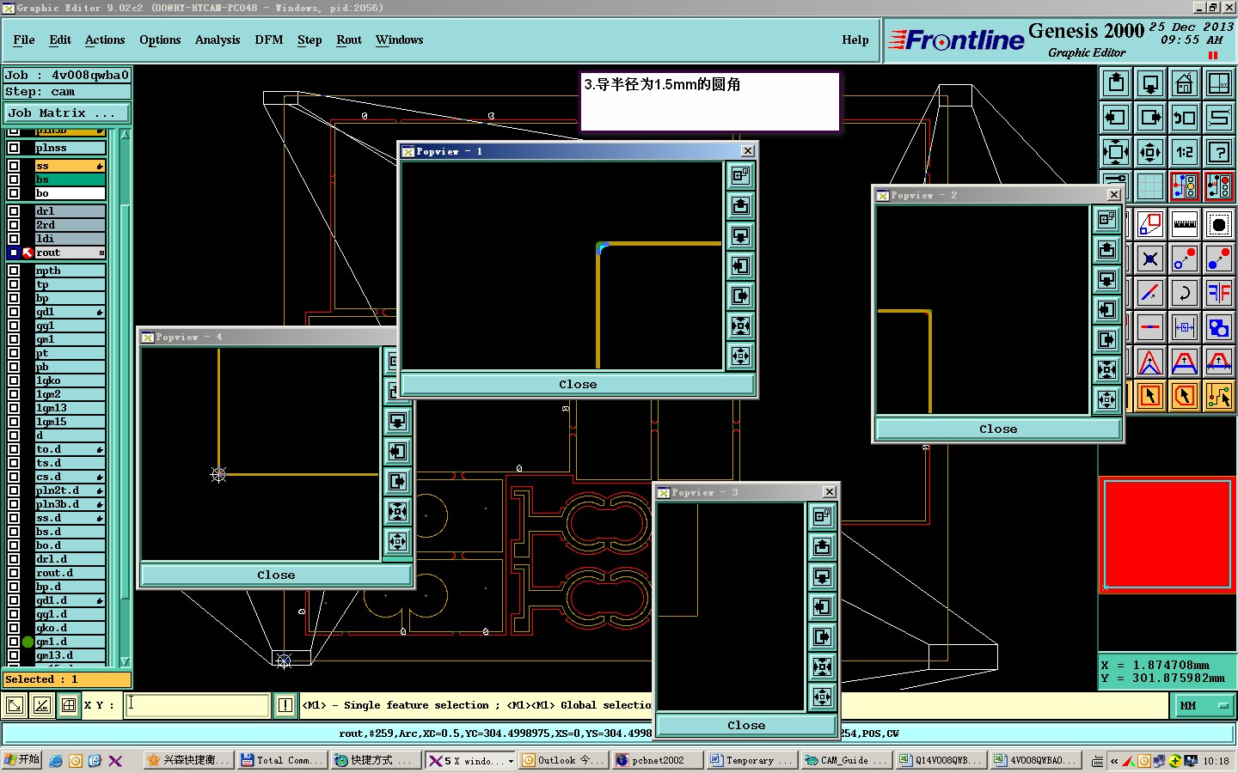Toggle the drl layer checkbox
This screenshot has height=773, width=1238.
pos(14,211)
